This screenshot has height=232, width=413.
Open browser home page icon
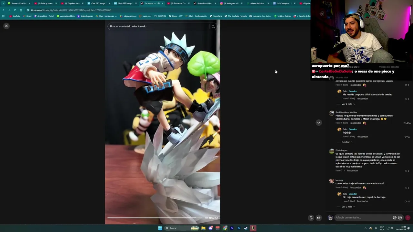21,10
